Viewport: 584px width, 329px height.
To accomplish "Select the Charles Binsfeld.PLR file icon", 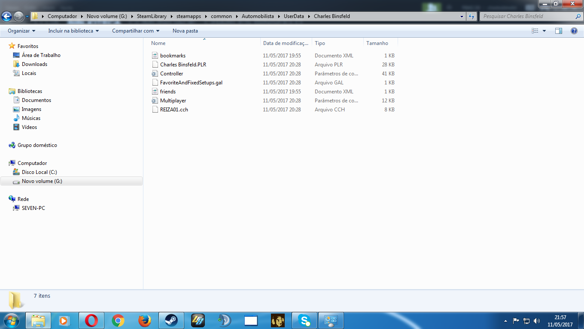I will (155, 65).
